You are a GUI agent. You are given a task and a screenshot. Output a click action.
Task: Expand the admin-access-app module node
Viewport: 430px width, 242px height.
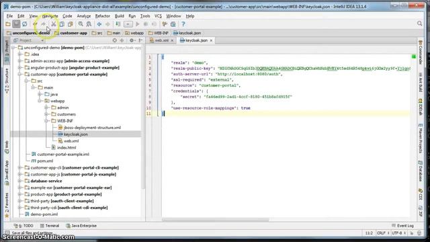click(x=19, y=61)
